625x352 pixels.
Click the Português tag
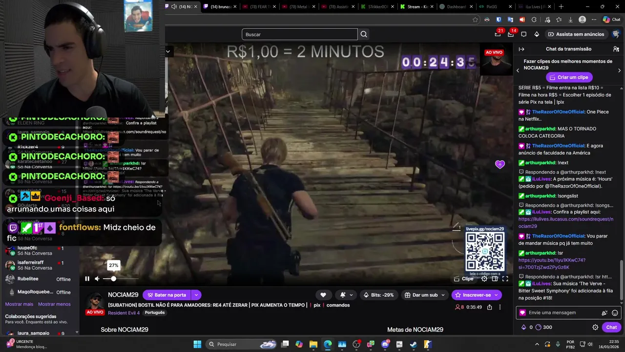[x=155, y=312]
